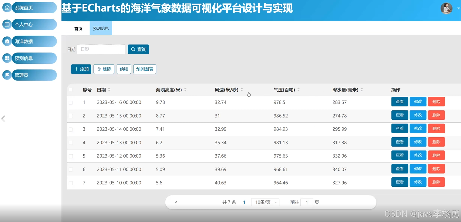This screenshot has width=461, height=222.
Task: Check the box for row 2
Action: pyautogui.click(x=71, y=116)
